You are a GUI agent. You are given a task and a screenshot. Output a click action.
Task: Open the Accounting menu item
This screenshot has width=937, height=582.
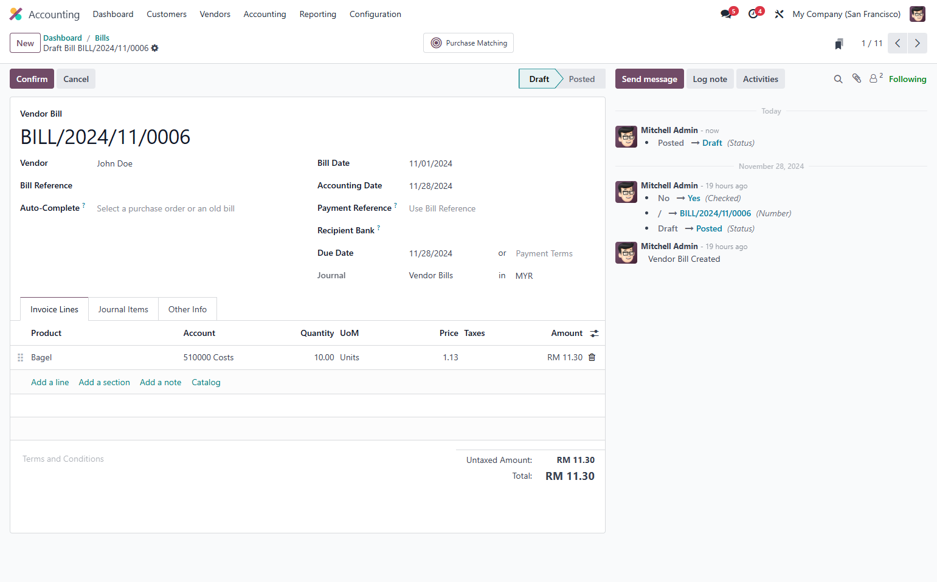point(265,14)
